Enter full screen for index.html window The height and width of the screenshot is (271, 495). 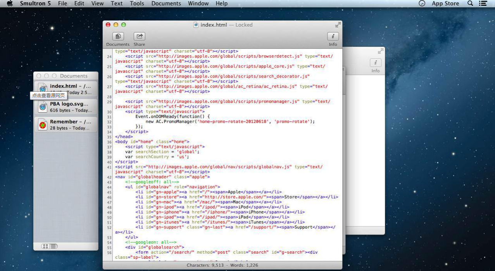tap(338, 25)
